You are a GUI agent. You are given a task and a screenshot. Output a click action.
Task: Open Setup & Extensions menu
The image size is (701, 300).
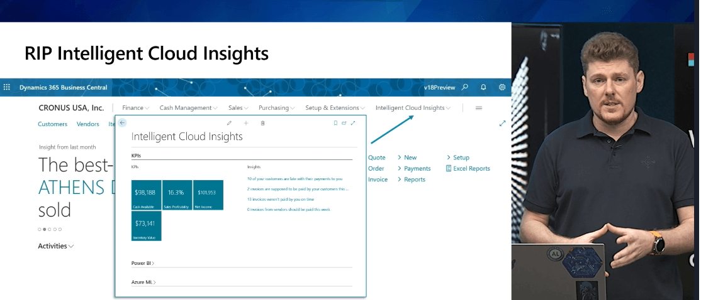tap(335, 108)
